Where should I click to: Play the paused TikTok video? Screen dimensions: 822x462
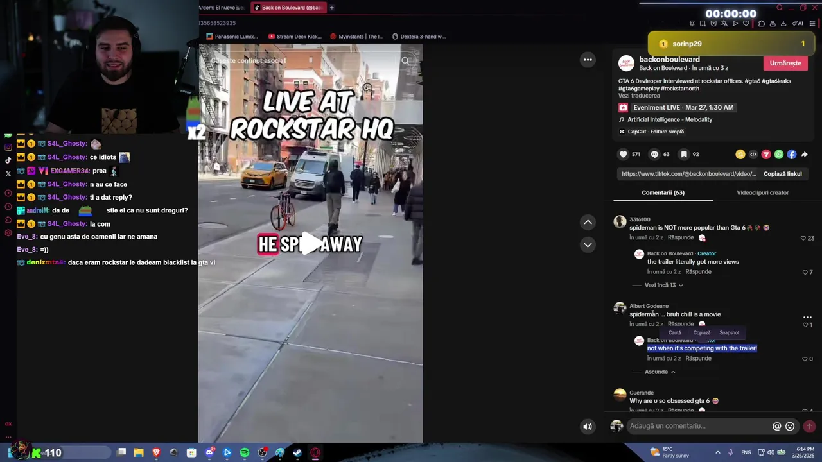point(311,243)
